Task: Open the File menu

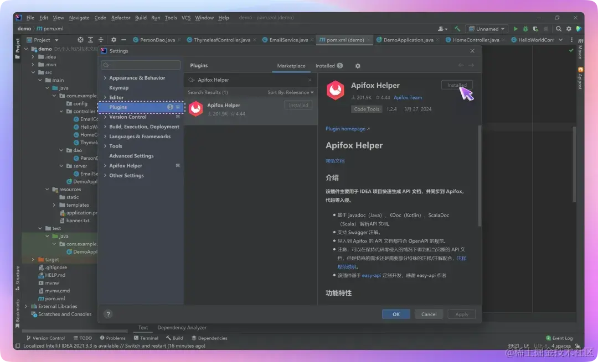Action: click(30, 18)
